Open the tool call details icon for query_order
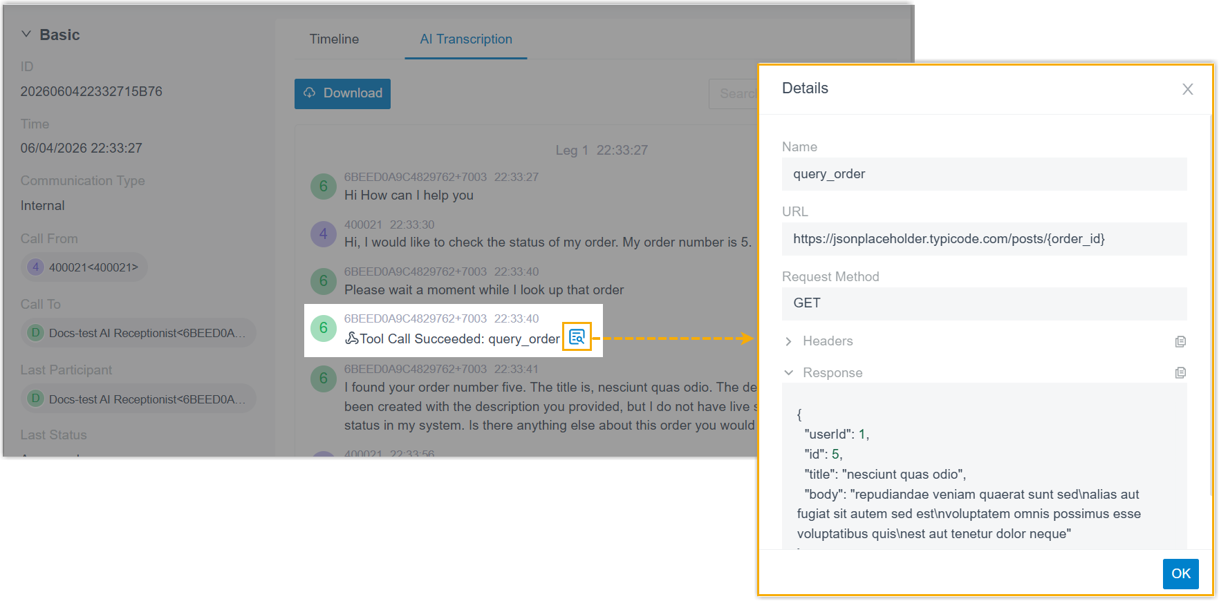The image size is (1219, 601). 577,337
